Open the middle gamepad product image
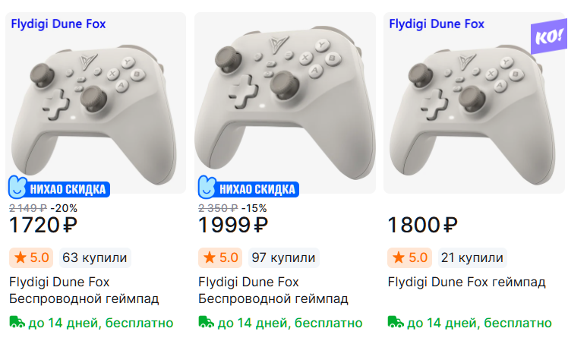This screenshot has width=568, height=341. tap(285, 99)
